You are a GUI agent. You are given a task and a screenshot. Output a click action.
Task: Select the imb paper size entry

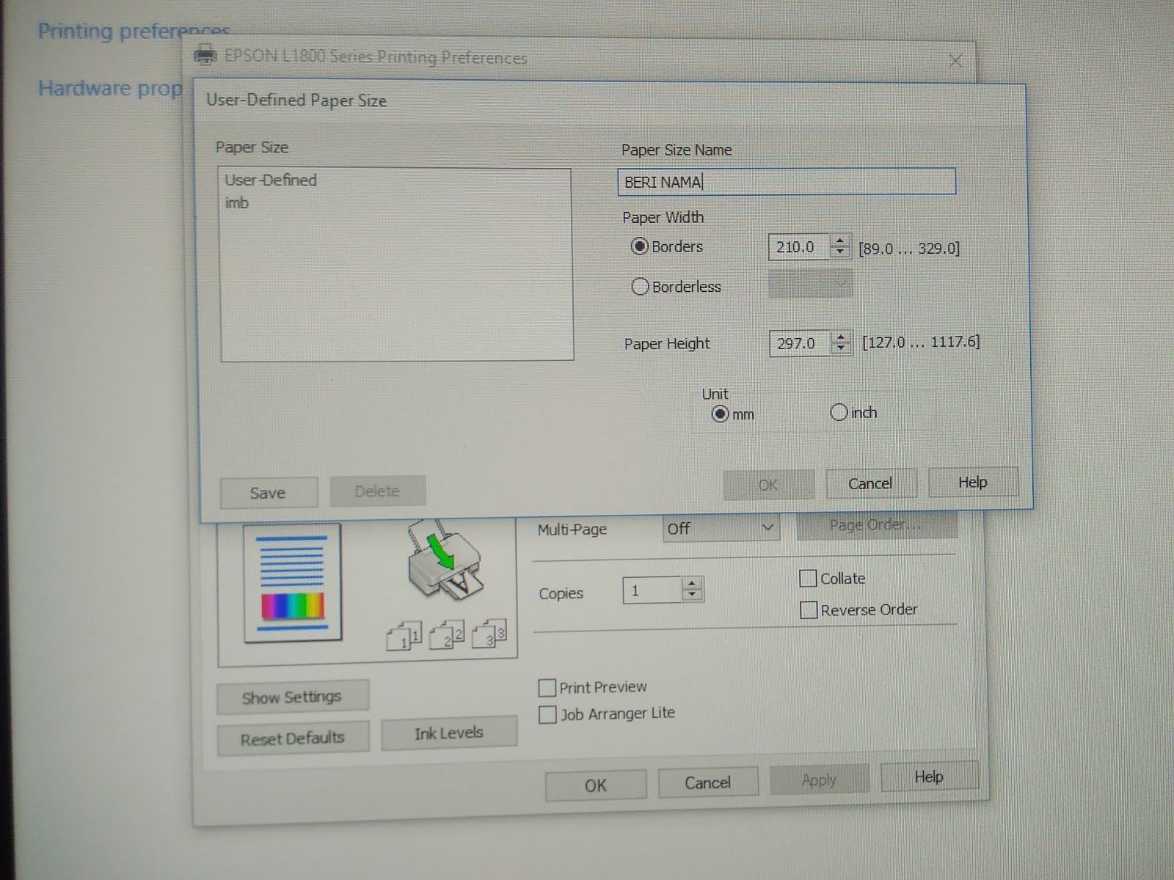pyautogui.click(x=238, y=202)
